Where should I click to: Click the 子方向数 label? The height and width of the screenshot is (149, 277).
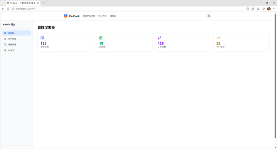(162, 47)
